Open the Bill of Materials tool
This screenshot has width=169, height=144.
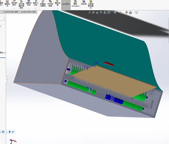coord(50,3)
